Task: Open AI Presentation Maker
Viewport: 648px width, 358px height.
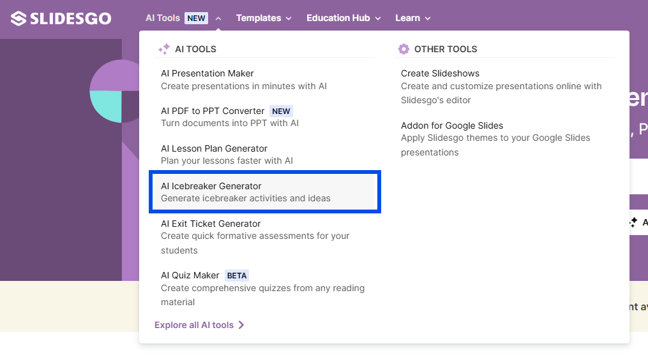Action: (207, 73)
